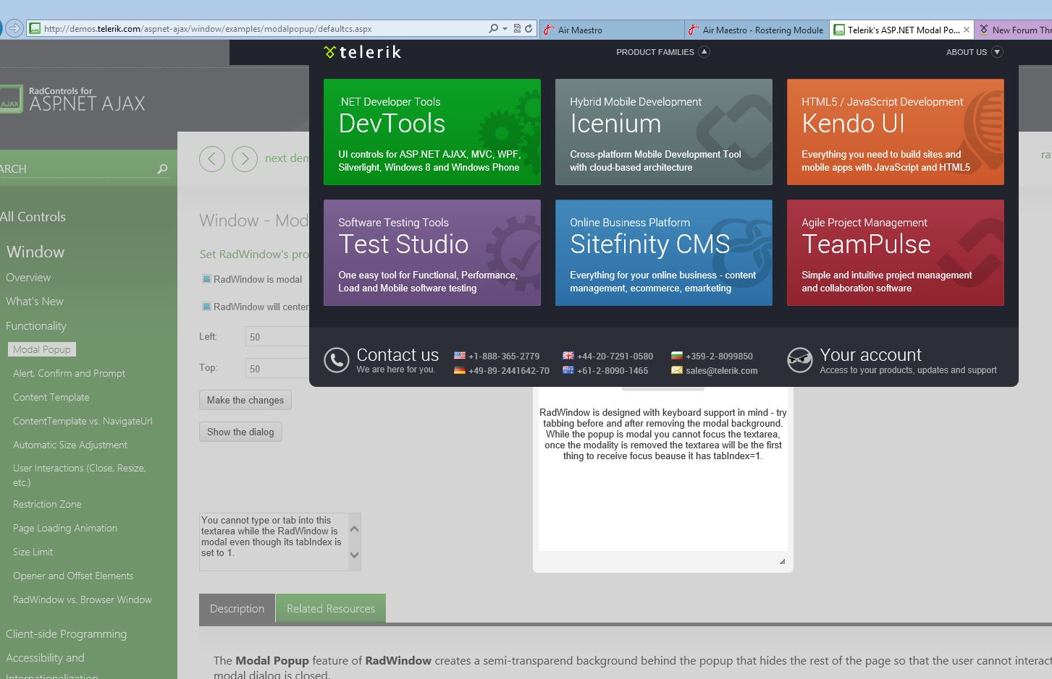This screenshot has width=1052, height=679.
Task: Click the 'Show the dialog' button
Action: [240, 432]
